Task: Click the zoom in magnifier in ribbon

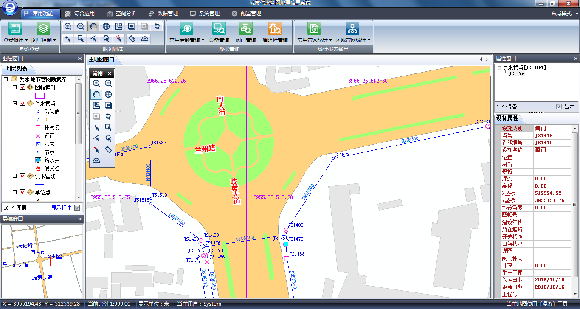Action: pyautogui.click(x=68, y=26)
